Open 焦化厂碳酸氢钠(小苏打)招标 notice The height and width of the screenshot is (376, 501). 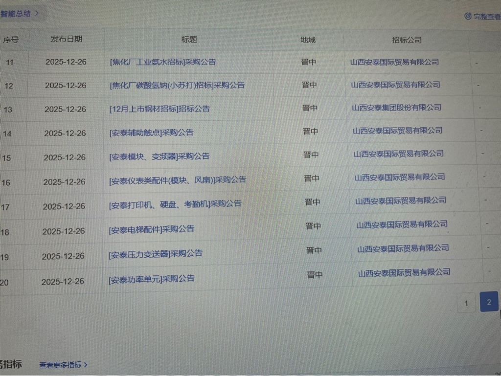pos(177,85)
